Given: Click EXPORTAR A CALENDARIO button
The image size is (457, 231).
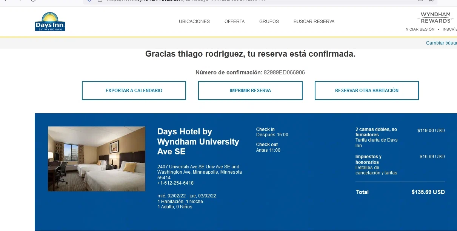Looking at the screenshot, I should pos(134,91).
